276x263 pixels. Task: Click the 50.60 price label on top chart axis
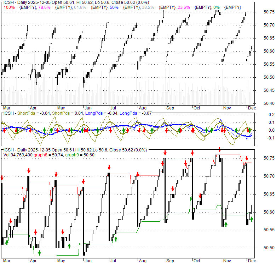[269, 51]
